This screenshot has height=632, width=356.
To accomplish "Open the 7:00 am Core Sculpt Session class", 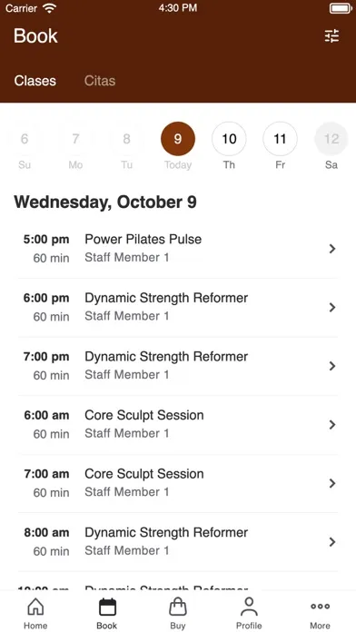I will 178,483.
